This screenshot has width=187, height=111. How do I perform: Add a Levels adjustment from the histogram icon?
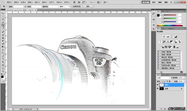click(x=168, y=37)
